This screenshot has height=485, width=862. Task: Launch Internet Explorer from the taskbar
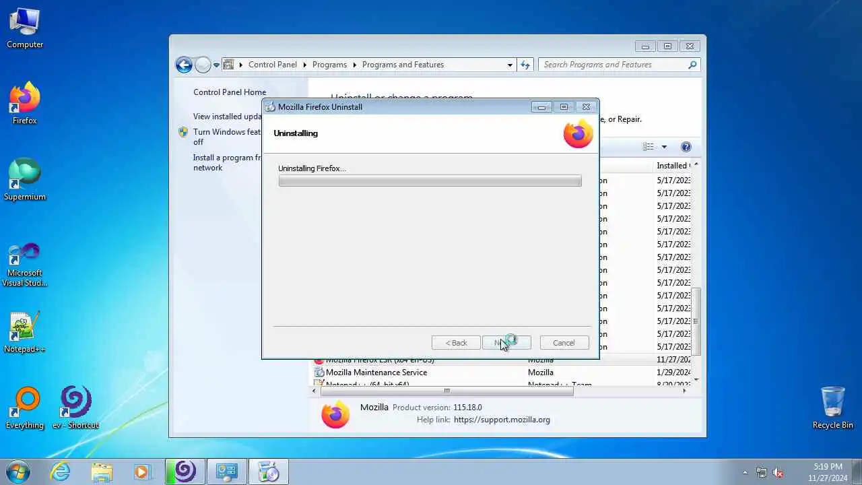(x=61, y=472)
